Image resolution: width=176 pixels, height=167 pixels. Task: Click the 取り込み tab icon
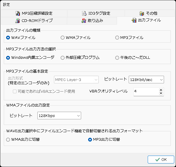coord(84,21)
